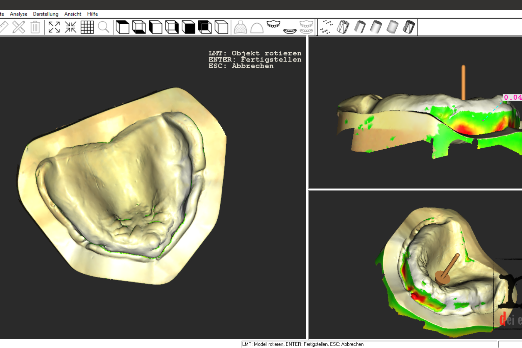Toggle the grid display icon

(87, 27)
